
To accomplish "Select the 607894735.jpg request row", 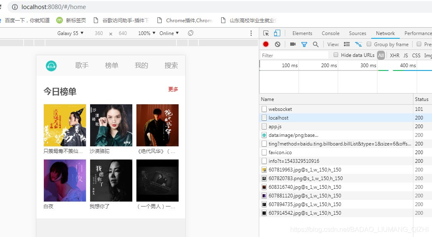I will (x=346, y=204).
